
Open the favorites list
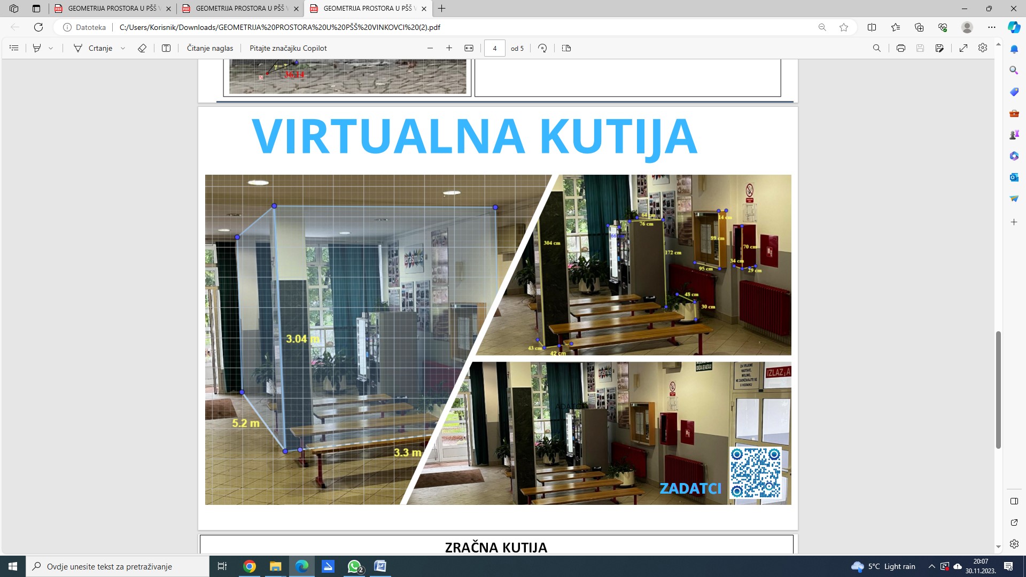[896, 27]
